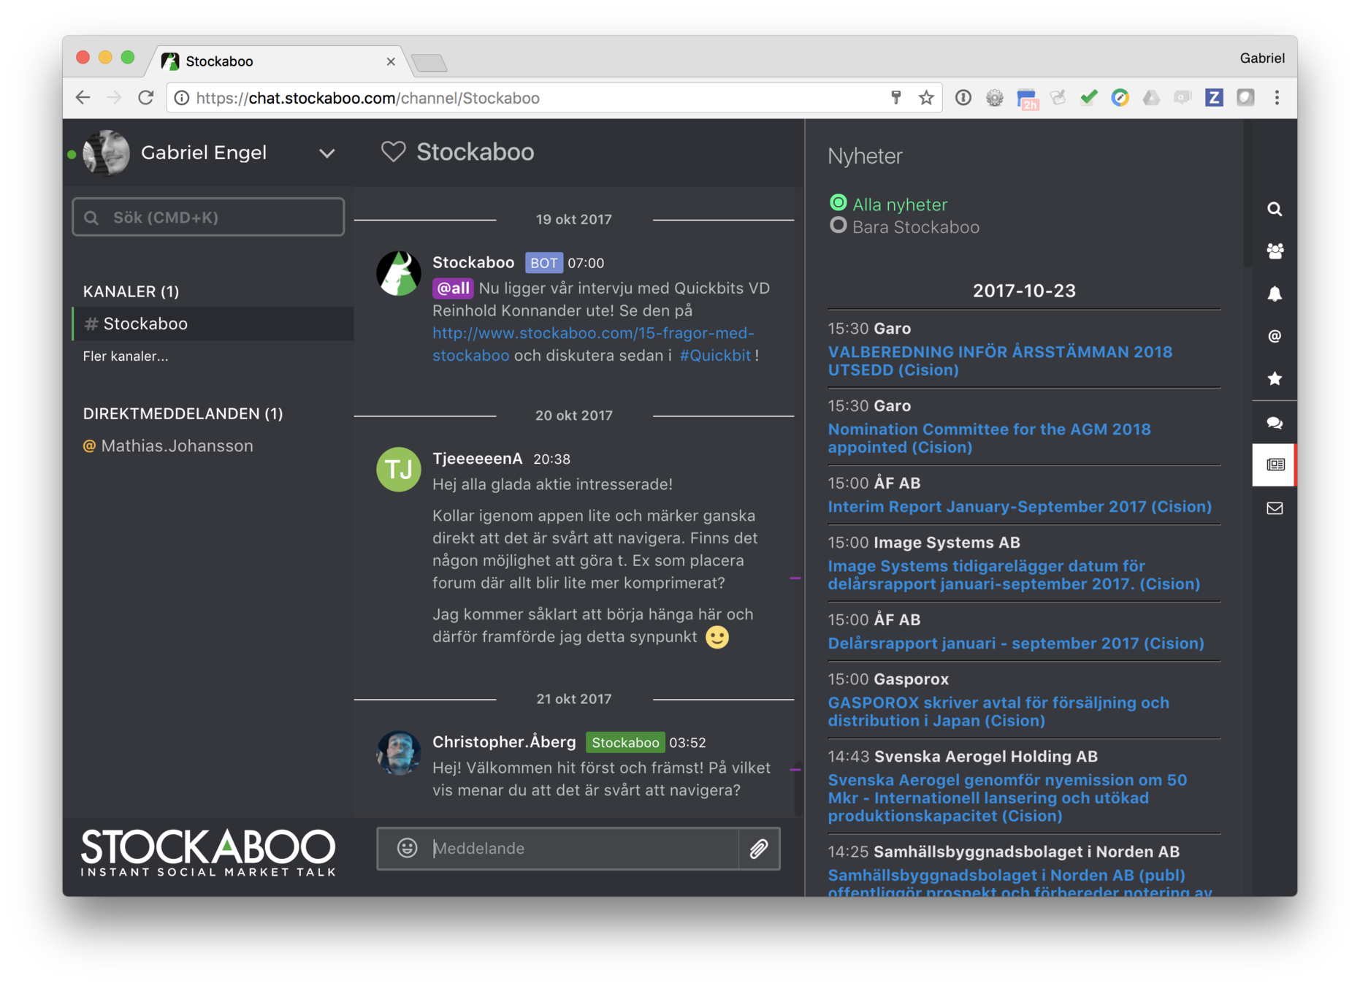Open the Stockaboo channel in sidebar

coord(213,324)
